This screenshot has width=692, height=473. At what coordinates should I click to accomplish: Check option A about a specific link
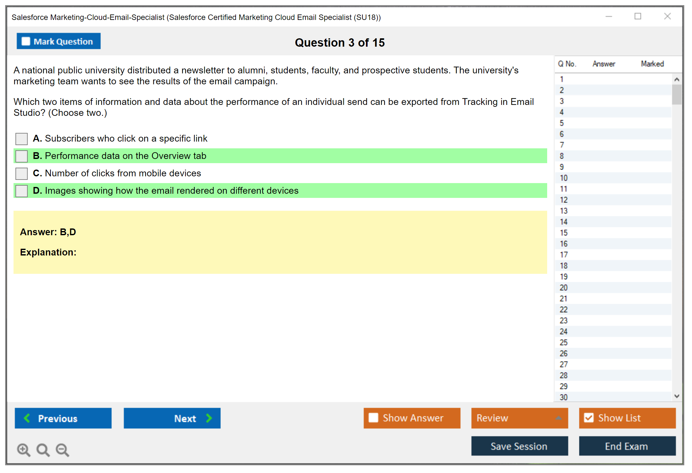[x=22, y=139]
